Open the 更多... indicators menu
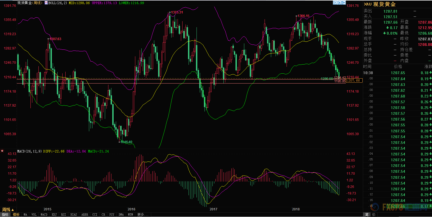The width and height of the screenshot is (432, 217). pyautogui.click(x=142, y=215)
